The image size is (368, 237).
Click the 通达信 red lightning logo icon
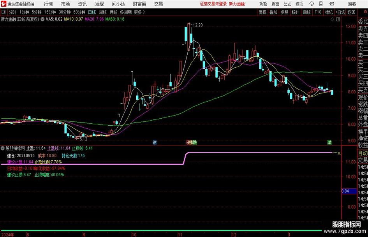click(x=4, y=4)
